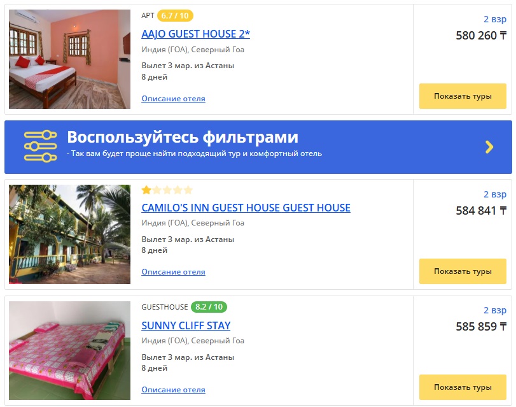516x407 pixels.
Task: Click the Camilo's Inn building photo
Action: tap(70, 234)
